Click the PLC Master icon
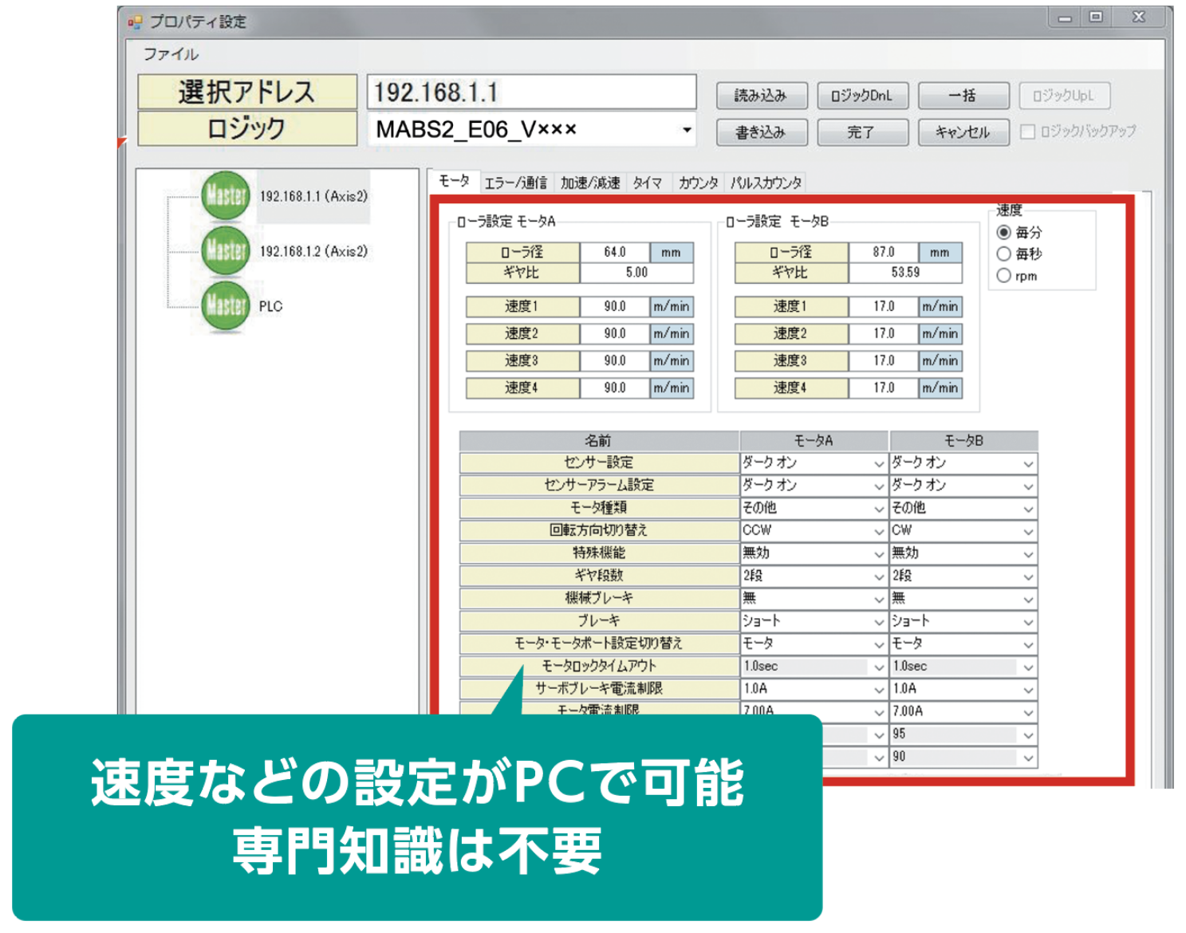This screenshot has width=1186, height=933. pyautogui.click(x=225, y=305)
